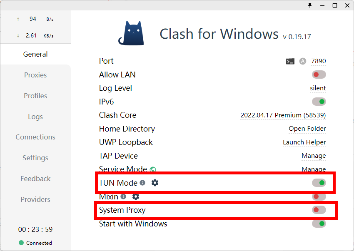Enable the Allow LAN toggle
Screen dimensions: 354x251
pyautogui.click(x=319, y=75)
